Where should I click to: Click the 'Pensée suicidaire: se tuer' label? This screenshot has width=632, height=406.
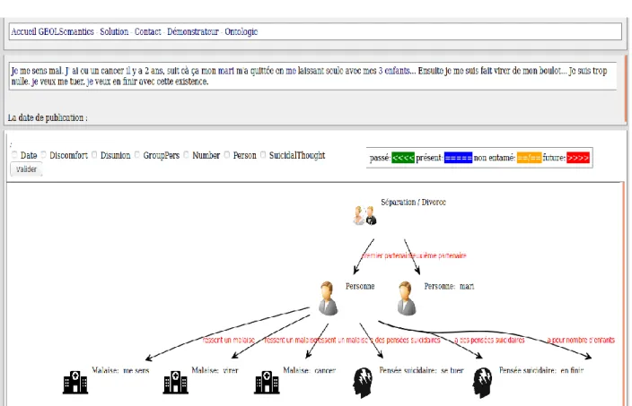tap(421, 370)
